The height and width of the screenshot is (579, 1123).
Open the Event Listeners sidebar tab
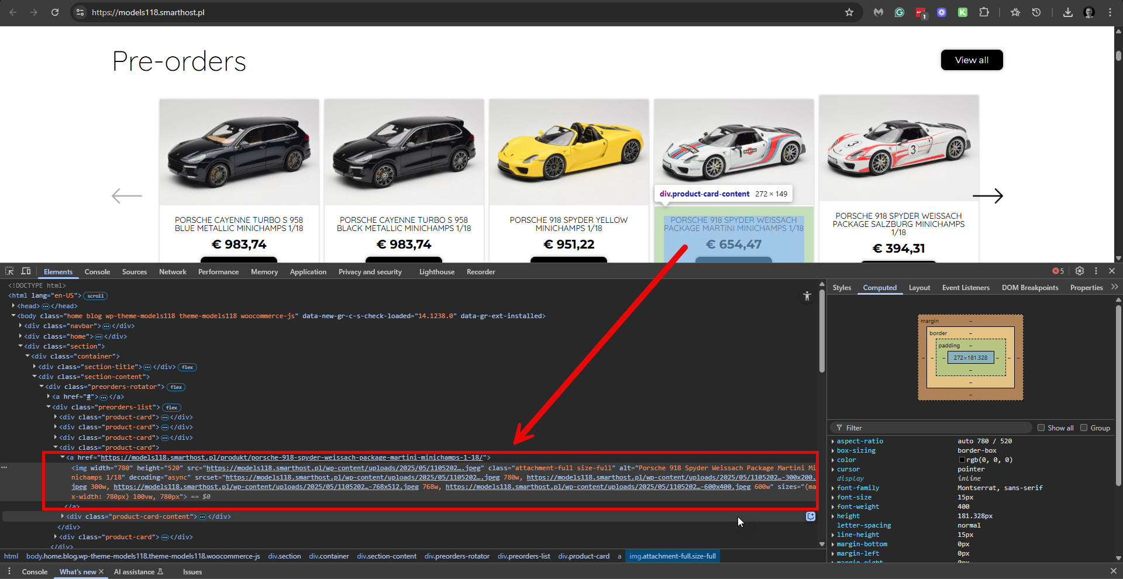[966, 288]
